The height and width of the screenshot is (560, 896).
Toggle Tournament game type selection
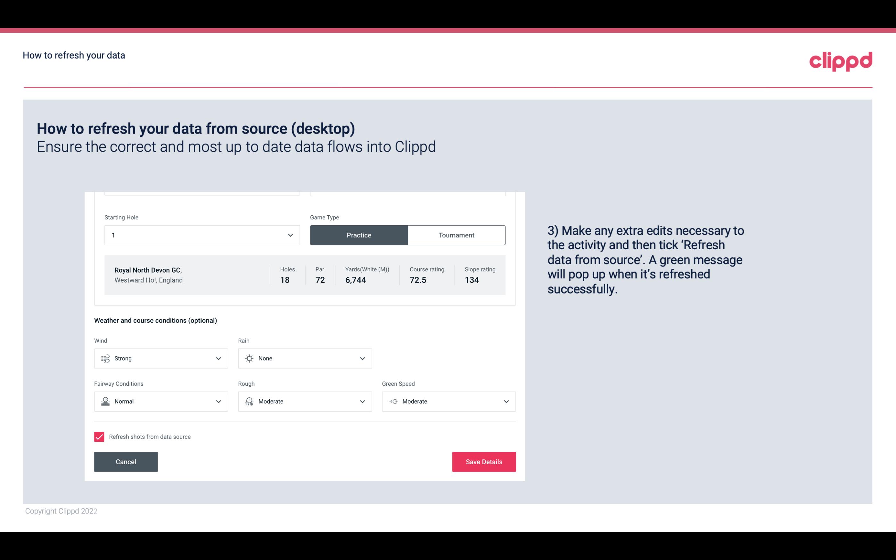tap(456, 235)
